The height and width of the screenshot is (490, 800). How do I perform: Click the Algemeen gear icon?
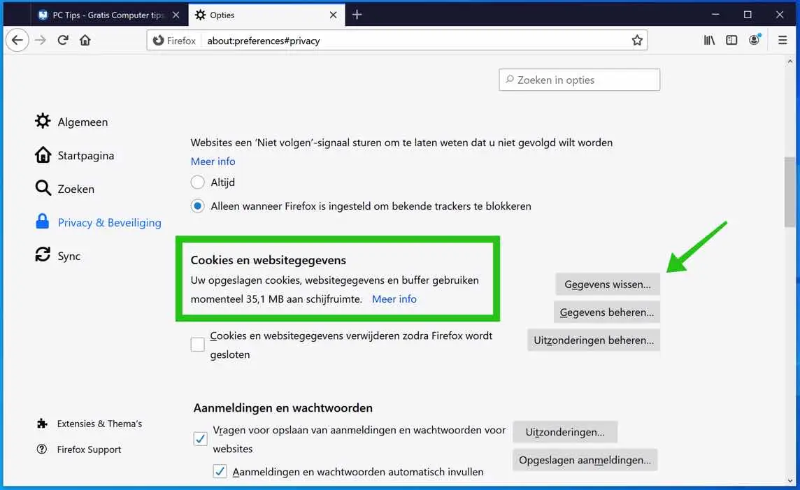43,122
